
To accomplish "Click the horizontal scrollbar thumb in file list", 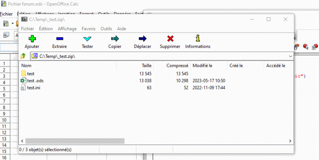I will tap(75, 141).
